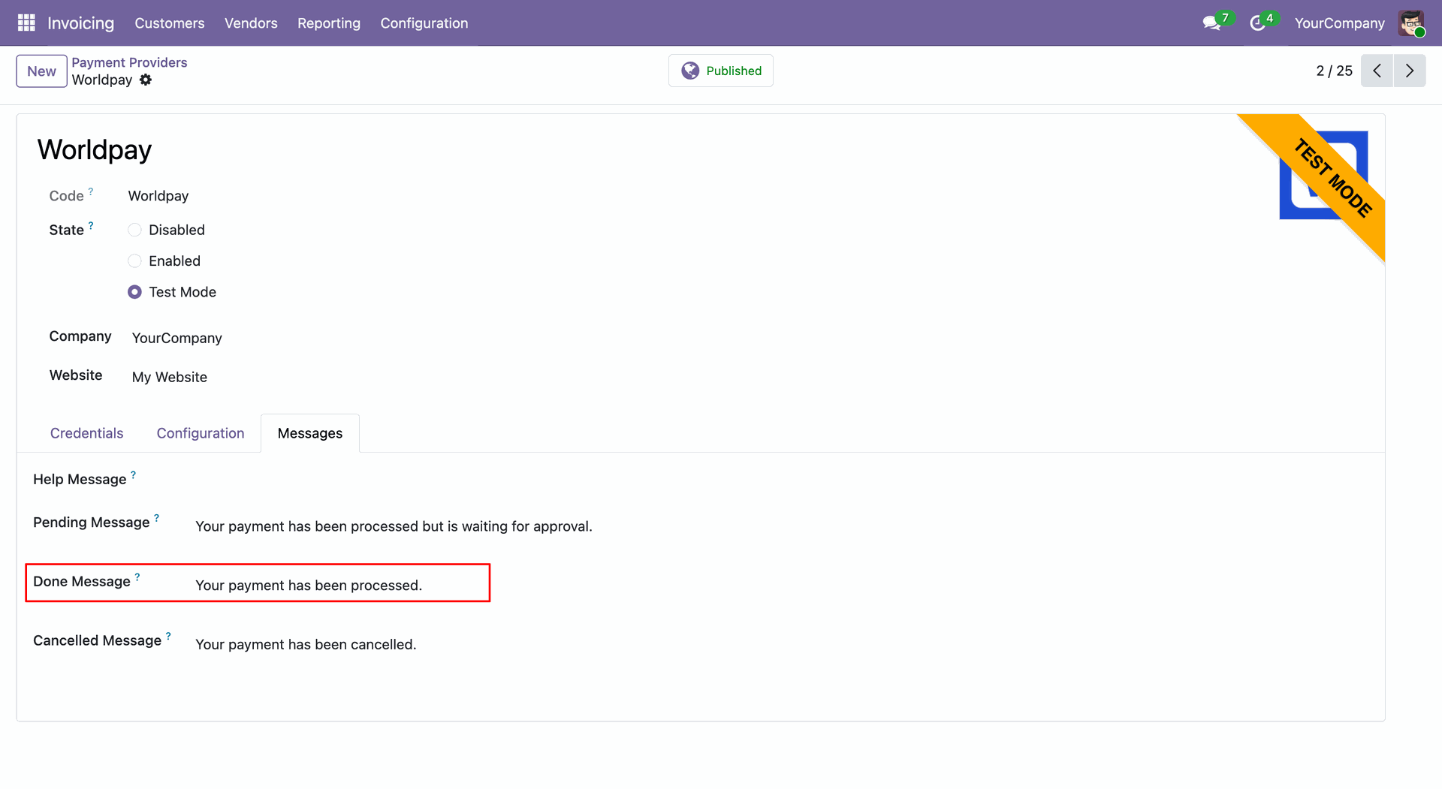Open the conversations chat icon
1442x789 pixels.
tap(1211, 23)
